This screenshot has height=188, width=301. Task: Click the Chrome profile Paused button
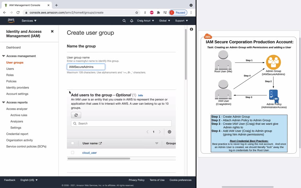[x=178, y=13]
